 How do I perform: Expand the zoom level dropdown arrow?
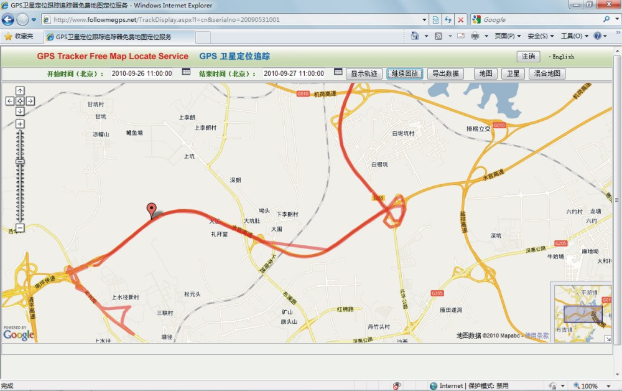tap(608, 386)
